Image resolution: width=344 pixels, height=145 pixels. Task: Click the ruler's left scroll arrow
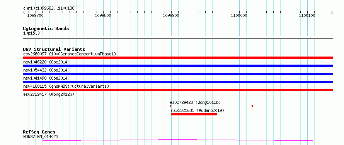click(x=24, y=12)
